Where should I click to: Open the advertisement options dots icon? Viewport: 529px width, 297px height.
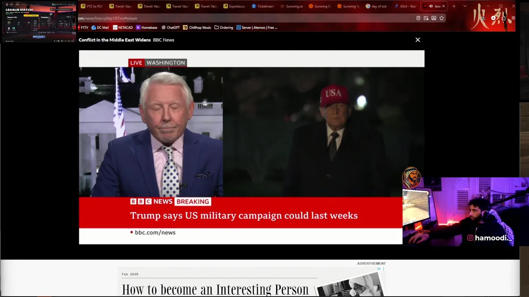tap(384, 269)
